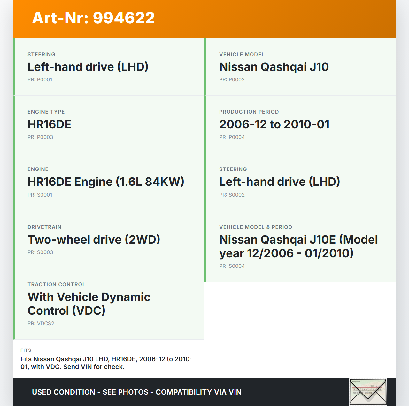Click the PR: P0002 code

pyautogui.click(x=232, y=79)
